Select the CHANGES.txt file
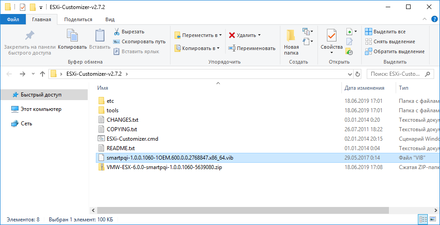Viewport: 440px width, 225px height. pos(123,120)
